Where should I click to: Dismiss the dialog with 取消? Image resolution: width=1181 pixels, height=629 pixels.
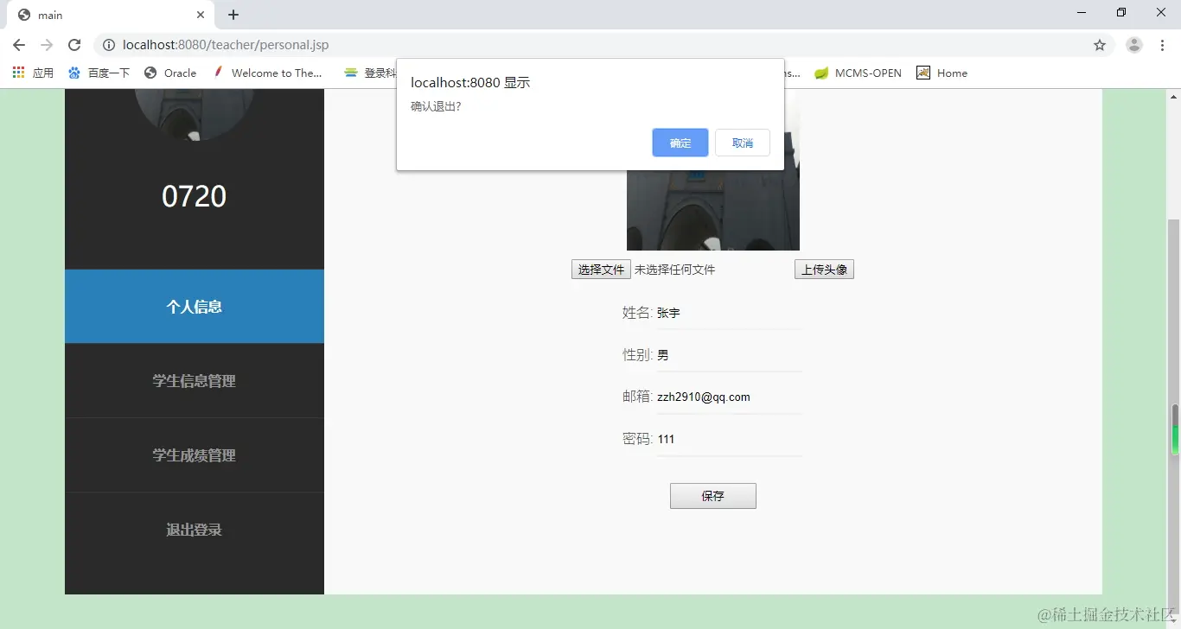742,143
